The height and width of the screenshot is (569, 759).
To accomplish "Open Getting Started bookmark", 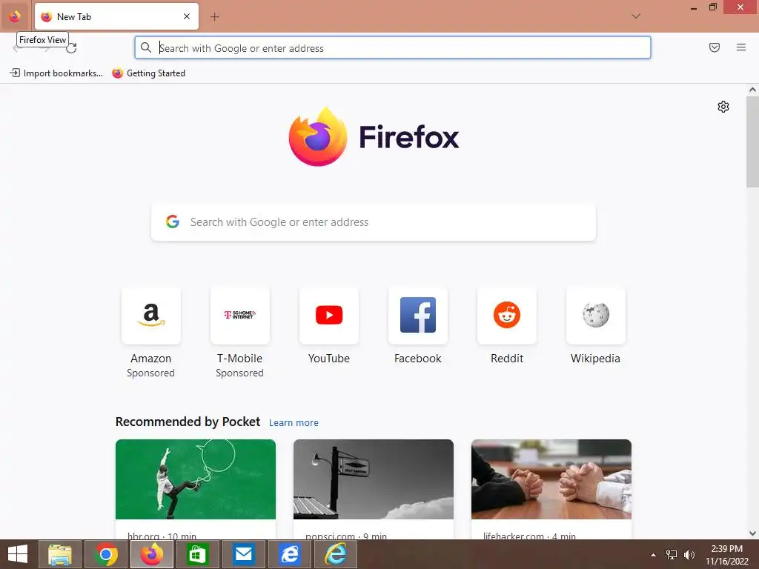I will tap(148, 73).
